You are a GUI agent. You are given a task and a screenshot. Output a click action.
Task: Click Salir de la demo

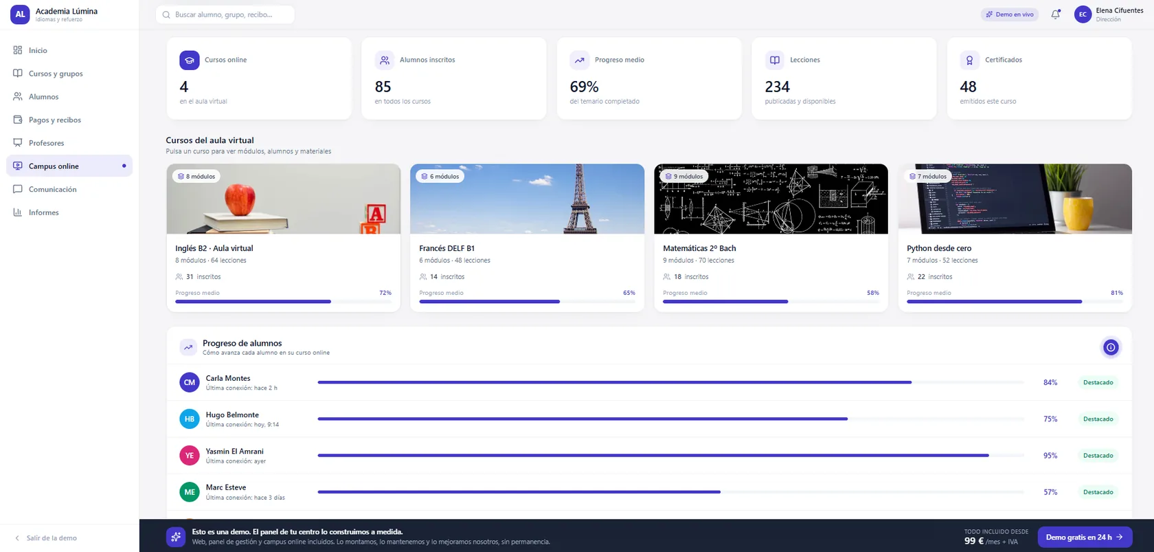[x=45, y=538]
